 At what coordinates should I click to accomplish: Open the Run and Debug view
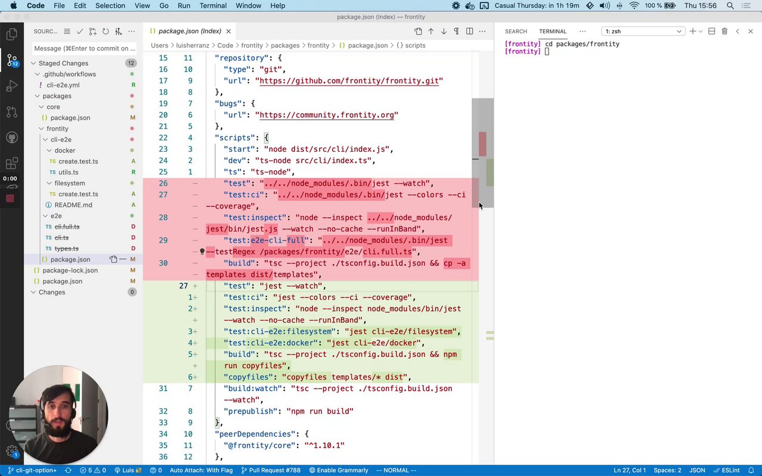pyautogui.click(x=11, y=86)
